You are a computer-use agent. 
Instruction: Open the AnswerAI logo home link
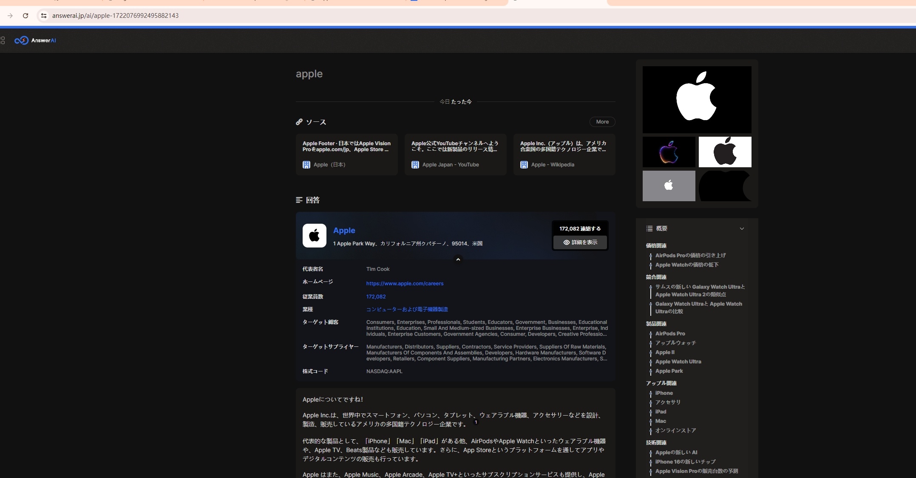pyautogui.click(x=35, y=40)
